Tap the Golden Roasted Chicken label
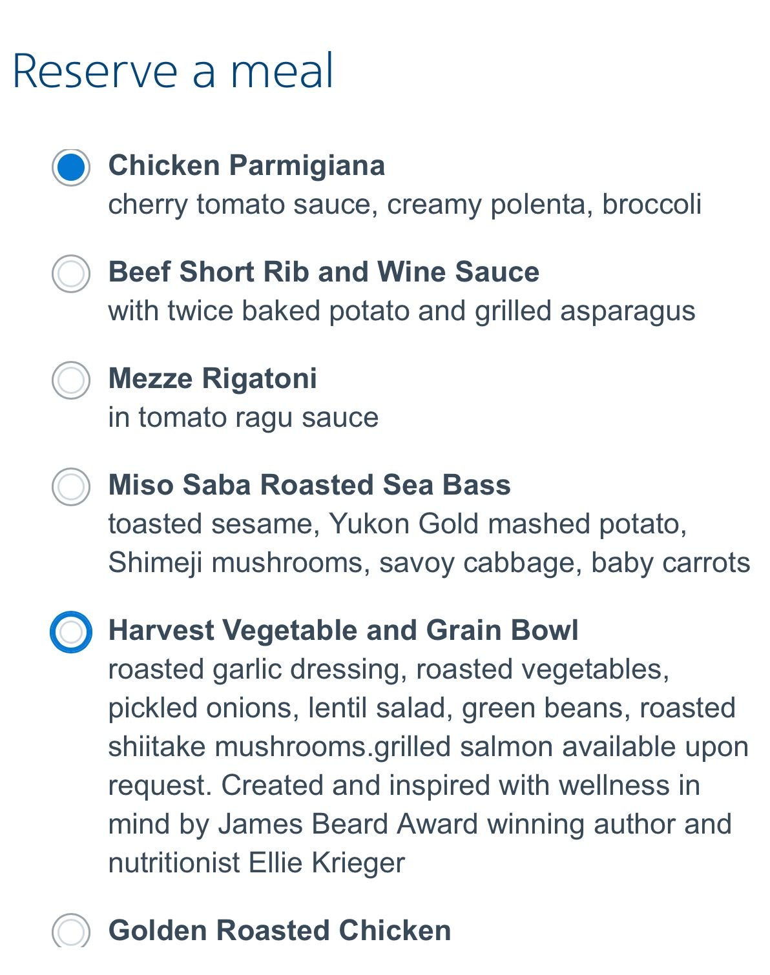The width and height of the screenshot is (770, 975). tap(279, 930)
